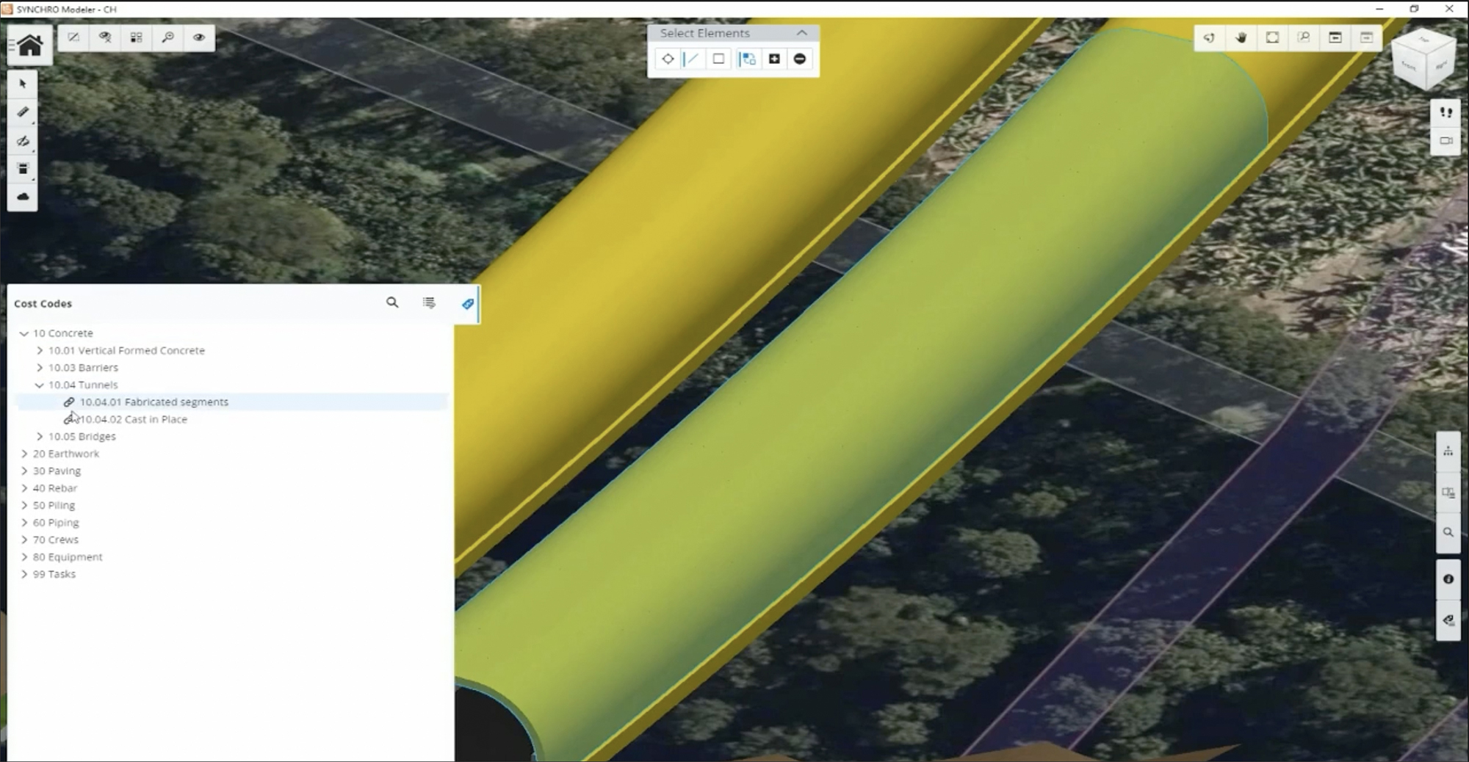Search within Cost Codes panel
Viewport: 1469px width, 762px height.
click(x=392, y=302)
